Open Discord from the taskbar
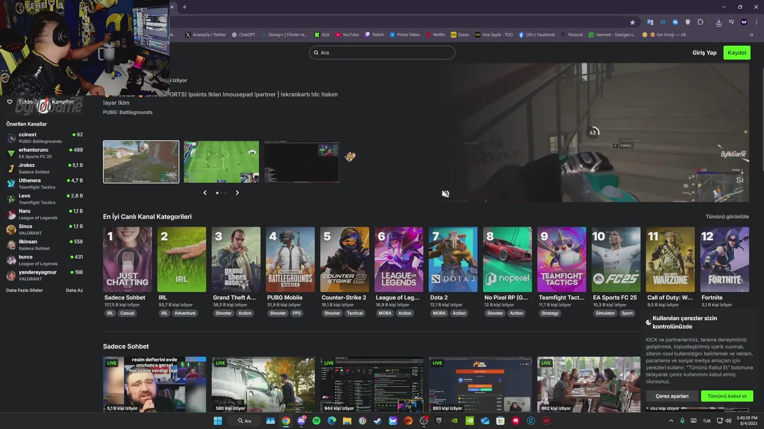 click(301, 421)
